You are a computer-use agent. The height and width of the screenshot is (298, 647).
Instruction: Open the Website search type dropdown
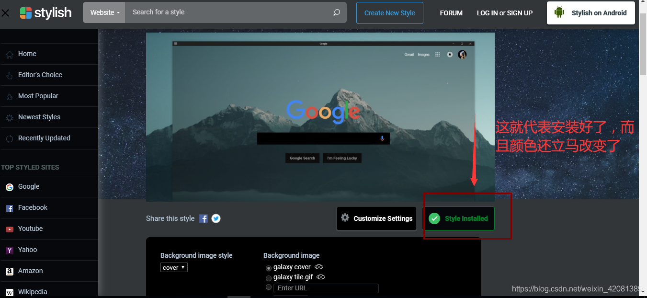coord(104,12)
